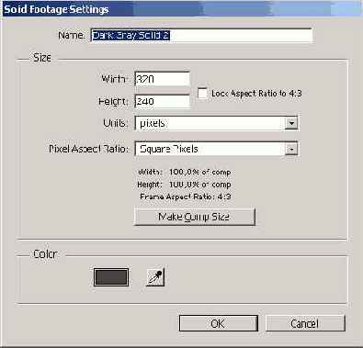Focus the Height input showing 240

click(x=162, y=101)
